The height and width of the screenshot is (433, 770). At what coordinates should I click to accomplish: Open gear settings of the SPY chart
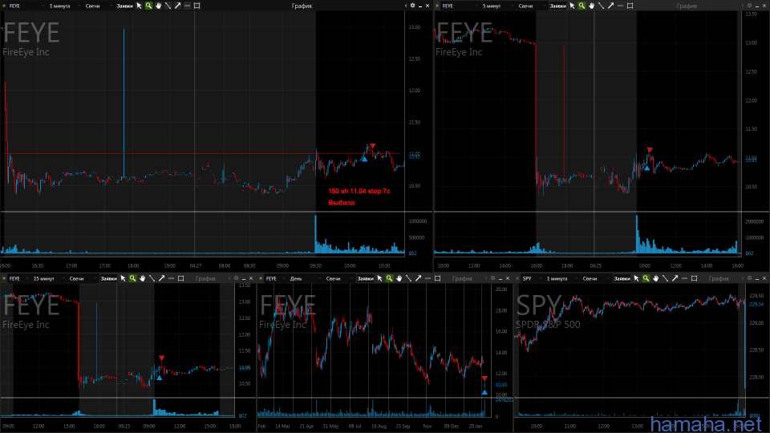(749, 278)
